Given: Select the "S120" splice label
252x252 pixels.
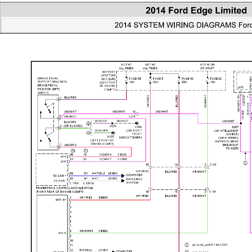Looking at the screenshot, I should point(113,126).
